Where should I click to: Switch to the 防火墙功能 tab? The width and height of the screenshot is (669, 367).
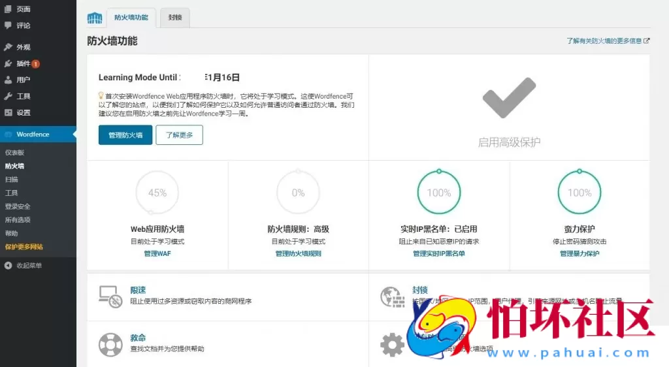131,18
